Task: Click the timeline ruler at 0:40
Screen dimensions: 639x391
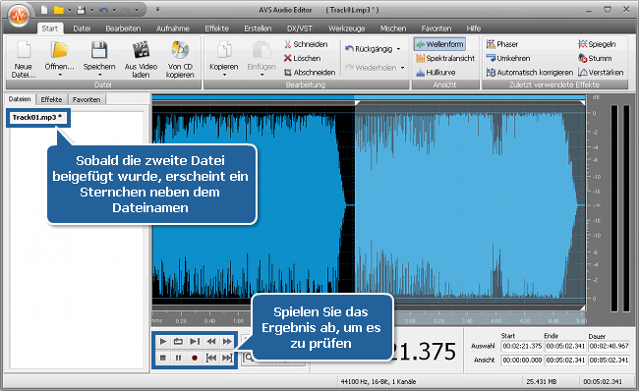Action: click(209, 321)
